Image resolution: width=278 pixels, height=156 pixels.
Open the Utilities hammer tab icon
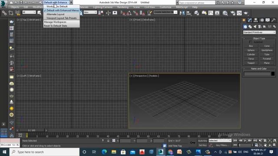[x=273, y=20]
